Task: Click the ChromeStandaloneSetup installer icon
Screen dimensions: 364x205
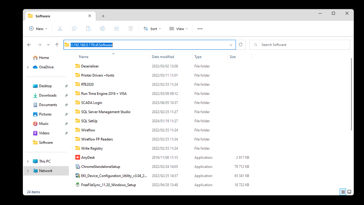Action: [78, 167]
